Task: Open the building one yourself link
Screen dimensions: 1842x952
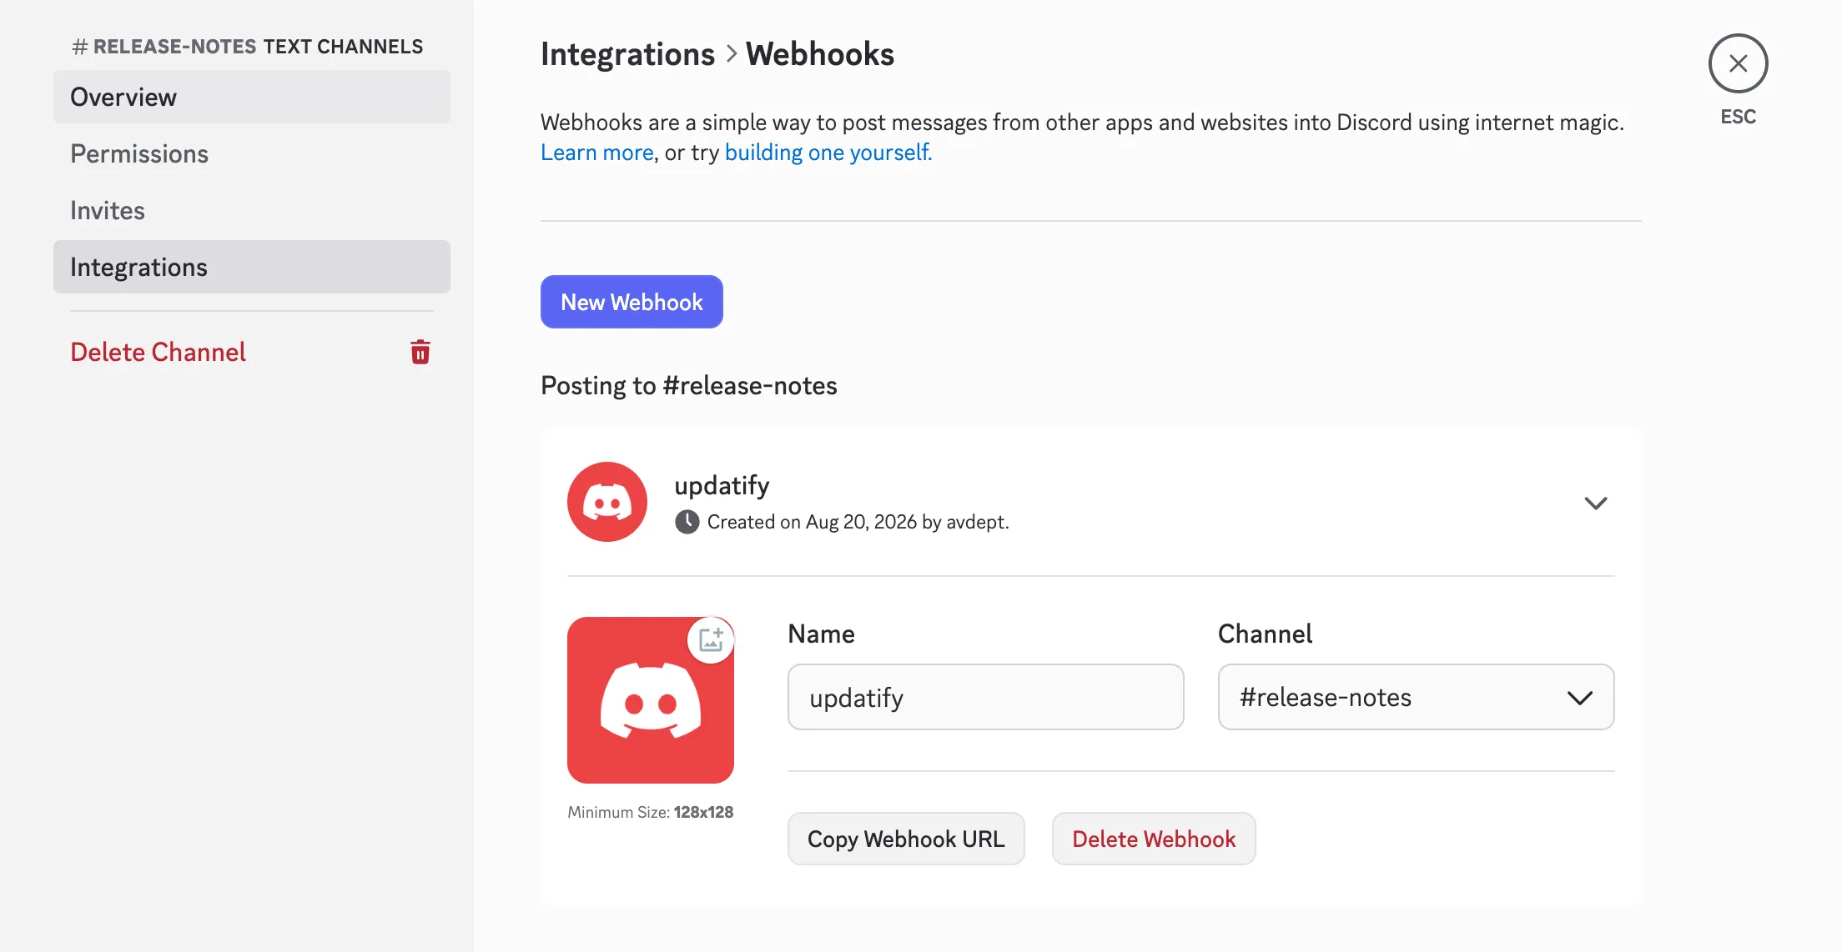Action: pyautogui.click(x=828, y=153)
